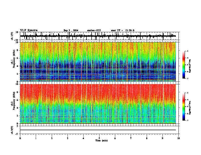Click the time axis tick label "3"

(x=68, y=138)
